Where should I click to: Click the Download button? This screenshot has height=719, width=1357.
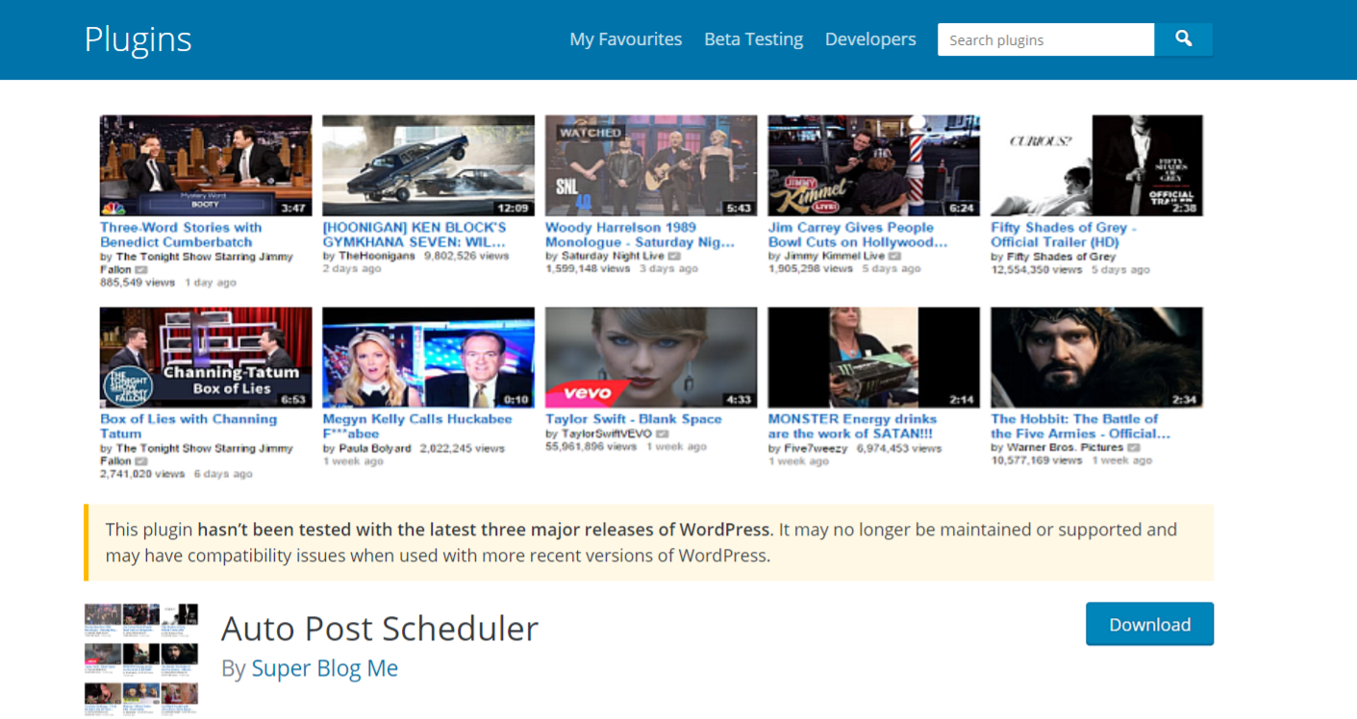pos(1149,624)
